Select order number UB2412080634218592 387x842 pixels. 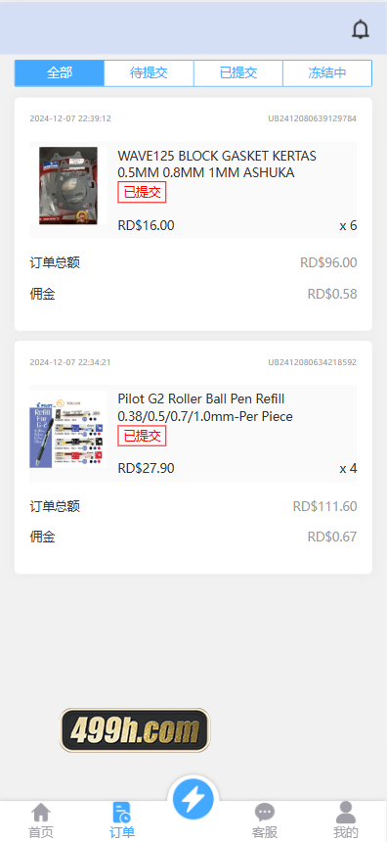(313, 362)
